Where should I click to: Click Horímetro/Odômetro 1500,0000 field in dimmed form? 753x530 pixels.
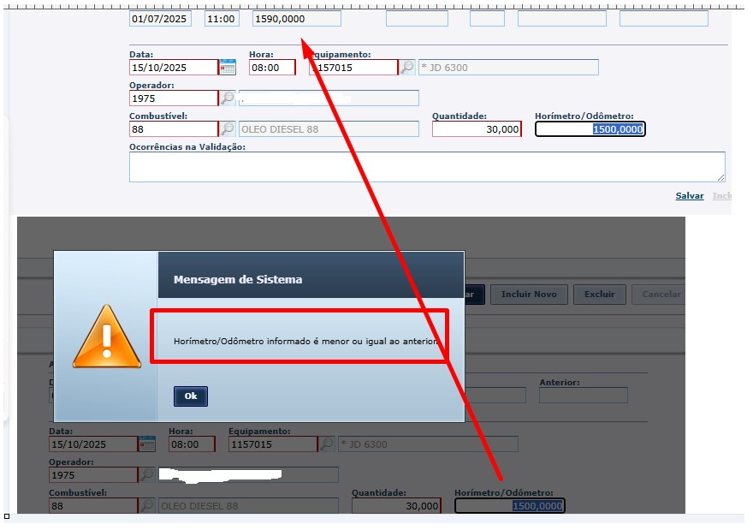click(510, 505)
